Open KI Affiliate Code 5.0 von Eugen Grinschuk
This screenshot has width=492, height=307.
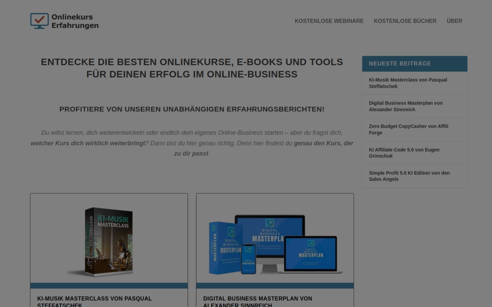coord(404,153)
